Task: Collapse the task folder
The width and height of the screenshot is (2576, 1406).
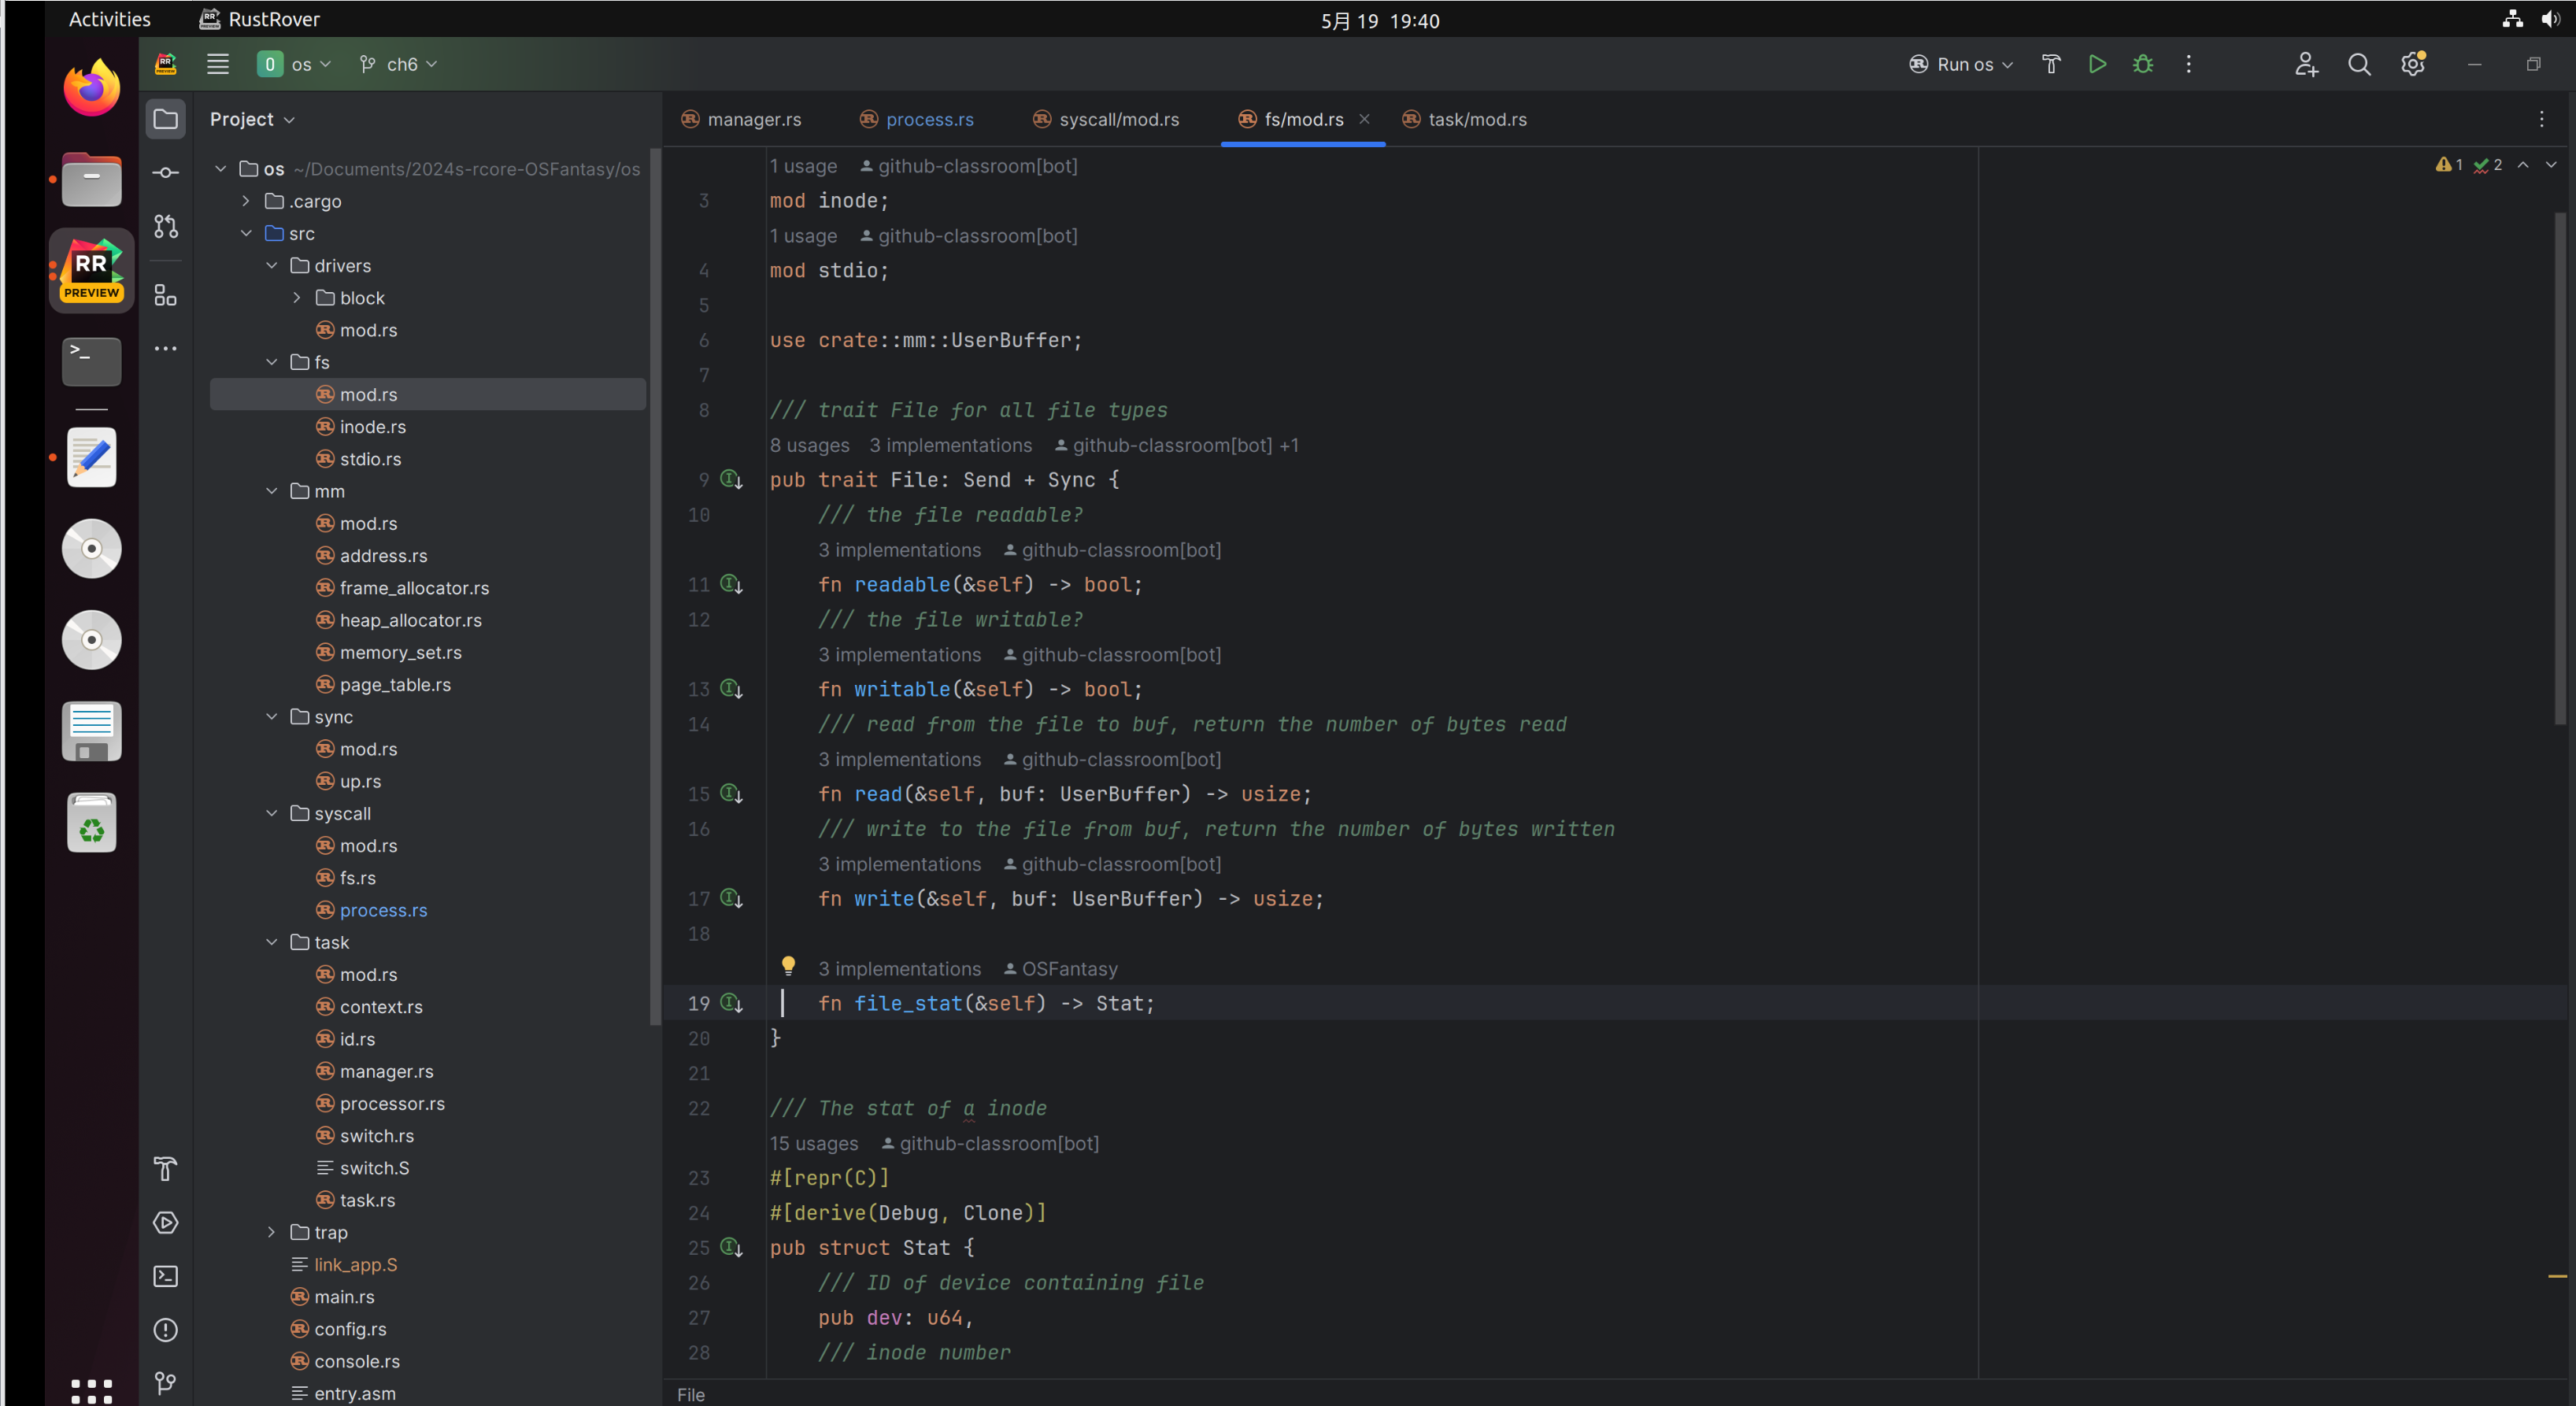Action: [x=272, y=942]
